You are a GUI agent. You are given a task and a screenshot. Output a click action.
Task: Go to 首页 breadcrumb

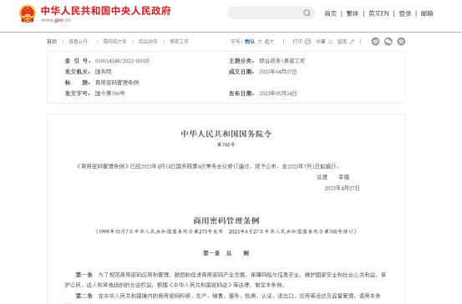click(x=52, y=42)
